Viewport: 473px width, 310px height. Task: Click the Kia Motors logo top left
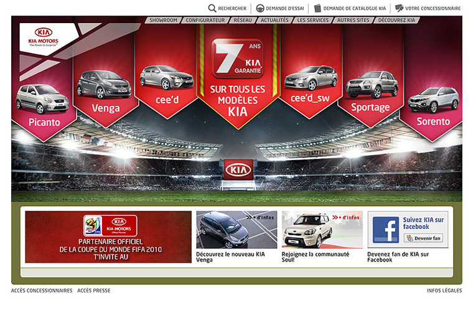tap(44, 37)
